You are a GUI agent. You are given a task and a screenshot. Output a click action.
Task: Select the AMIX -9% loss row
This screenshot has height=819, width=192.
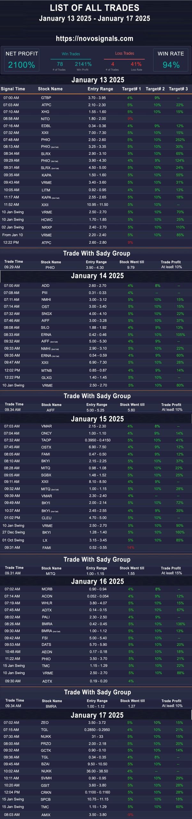pos(96,815)
